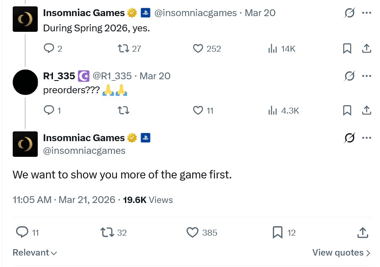Open the 11:05 AM Mar 21, 2026 timestamp
This screenshot has width=380, height=267.
pos(64,200)
